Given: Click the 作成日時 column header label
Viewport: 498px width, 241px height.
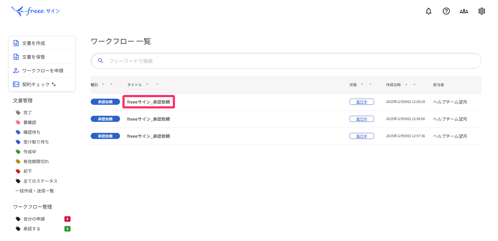Looking at the screenshot, I should point(393,85).
